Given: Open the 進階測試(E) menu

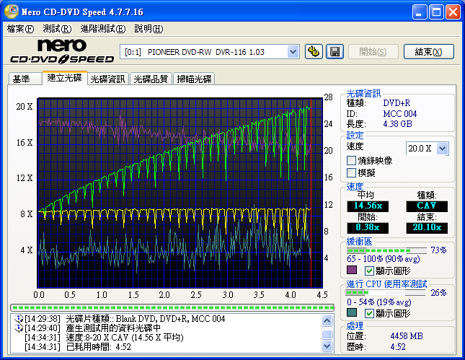Looking at the screenshot, I should [102, 29].
